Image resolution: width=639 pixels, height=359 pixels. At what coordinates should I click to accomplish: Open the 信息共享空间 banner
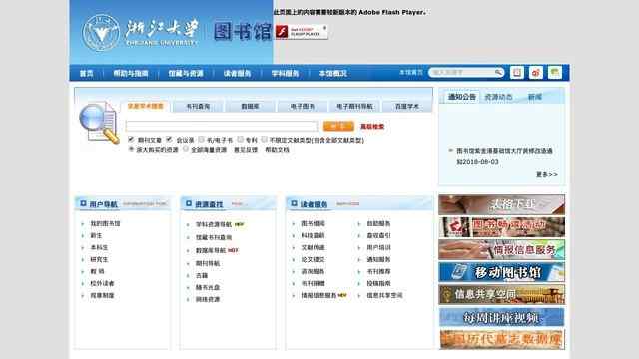point(501,294)
